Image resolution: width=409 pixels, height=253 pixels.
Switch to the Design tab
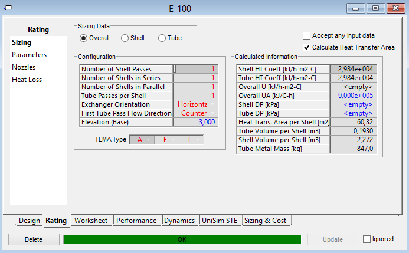(30, 221)
